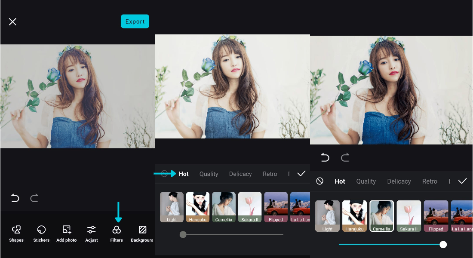
Task: Choose selected Camellia filter in right screen
Action: pyautogui.click(x=381, y=216)
